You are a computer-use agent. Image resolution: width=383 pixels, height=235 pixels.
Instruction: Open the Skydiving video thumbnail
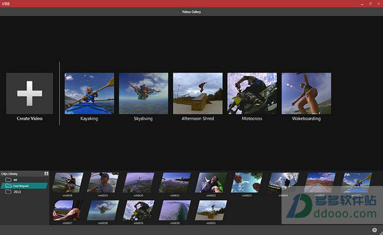click(x=144, y=94)
